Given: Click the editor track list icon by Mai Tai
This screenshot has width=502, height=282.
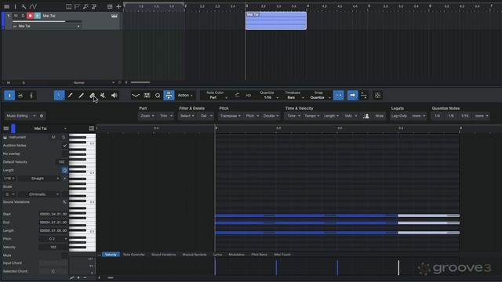Looking at the screenshot, I should (6, 128).
